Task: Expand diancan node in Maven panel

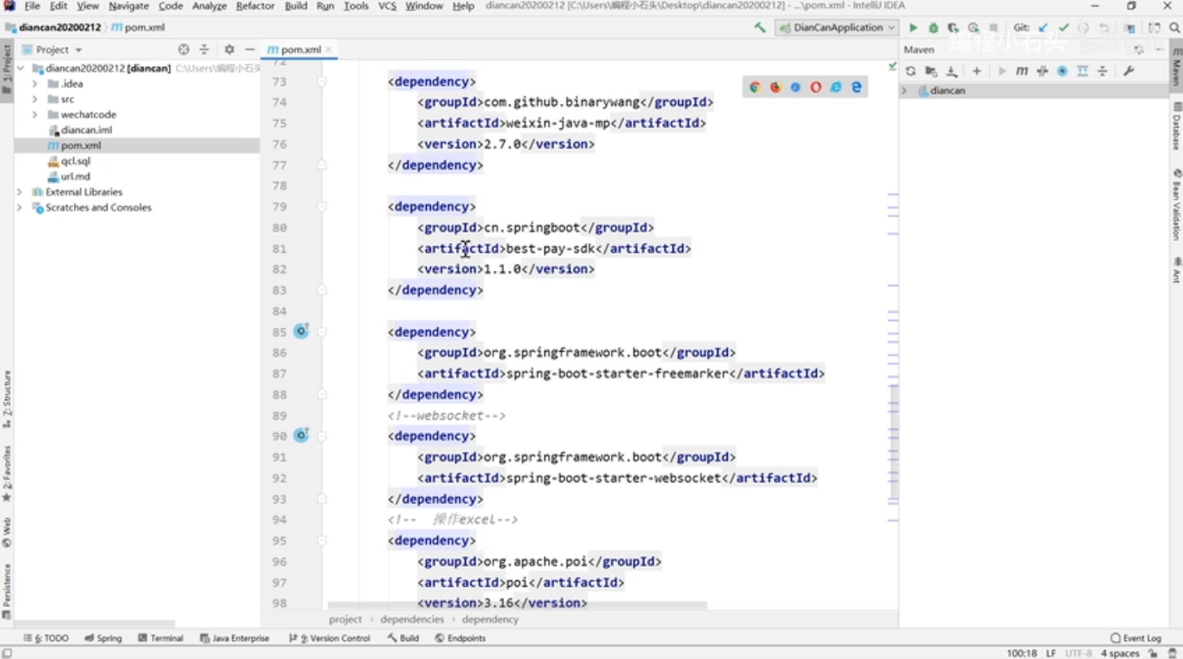Action: (905, 91)
